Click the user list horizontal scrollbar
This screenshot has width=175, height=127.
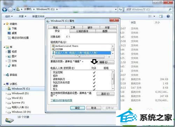tap(79, 57)
